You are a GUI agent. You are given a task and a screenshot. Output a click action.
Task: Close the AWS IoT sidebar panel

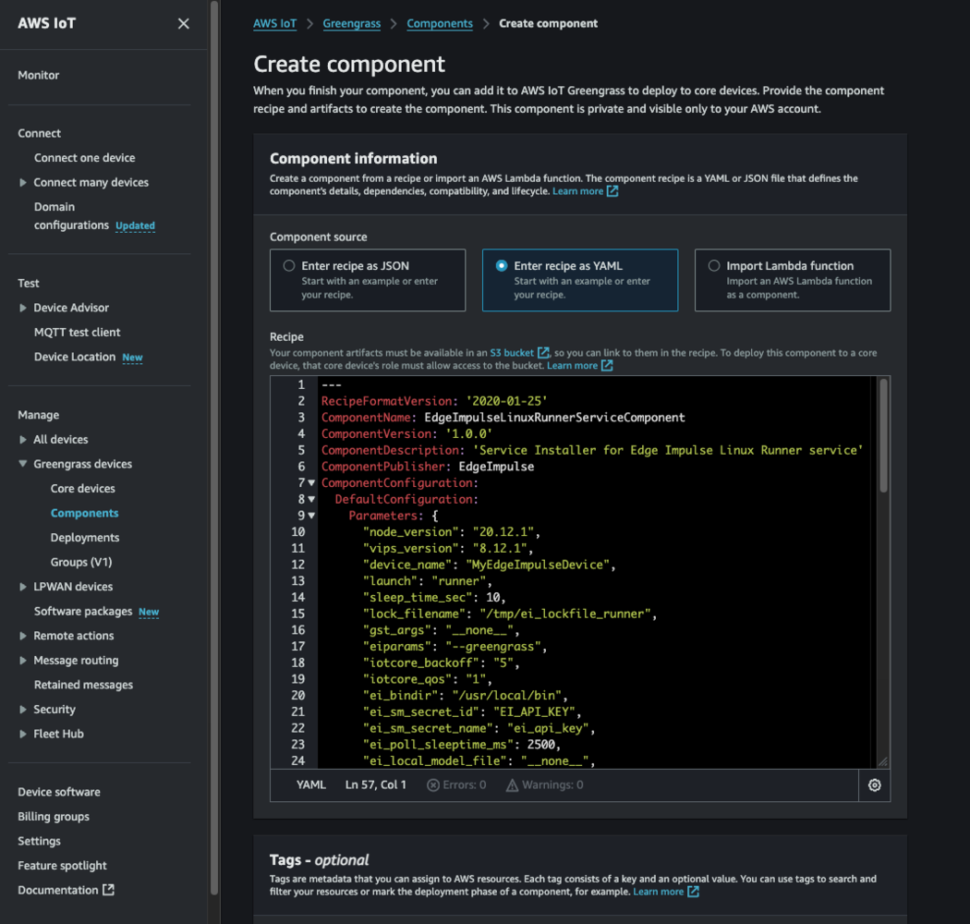183,23
